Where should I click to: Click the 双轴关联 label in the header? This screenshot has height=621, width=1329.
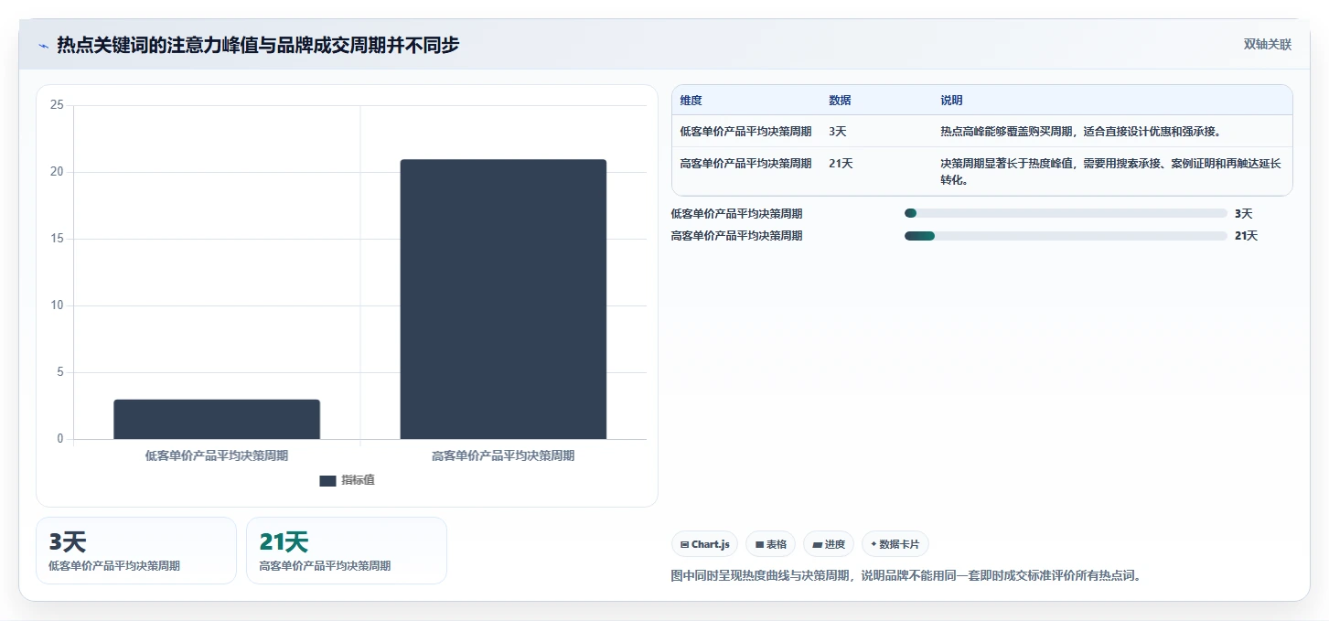(1267, 45)
